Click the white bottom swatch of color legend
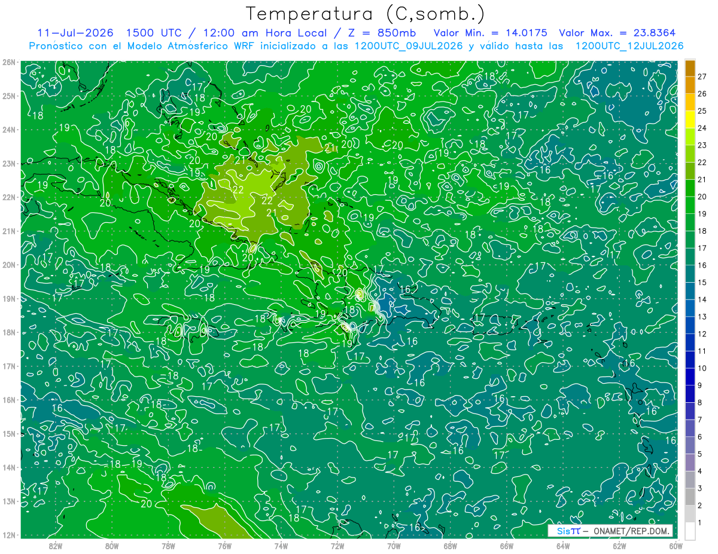This screenshot has width=718, height=554. point(690,531)
